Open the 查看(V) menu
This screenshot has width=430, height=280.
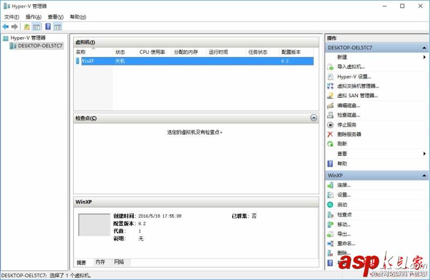[56, 17]
